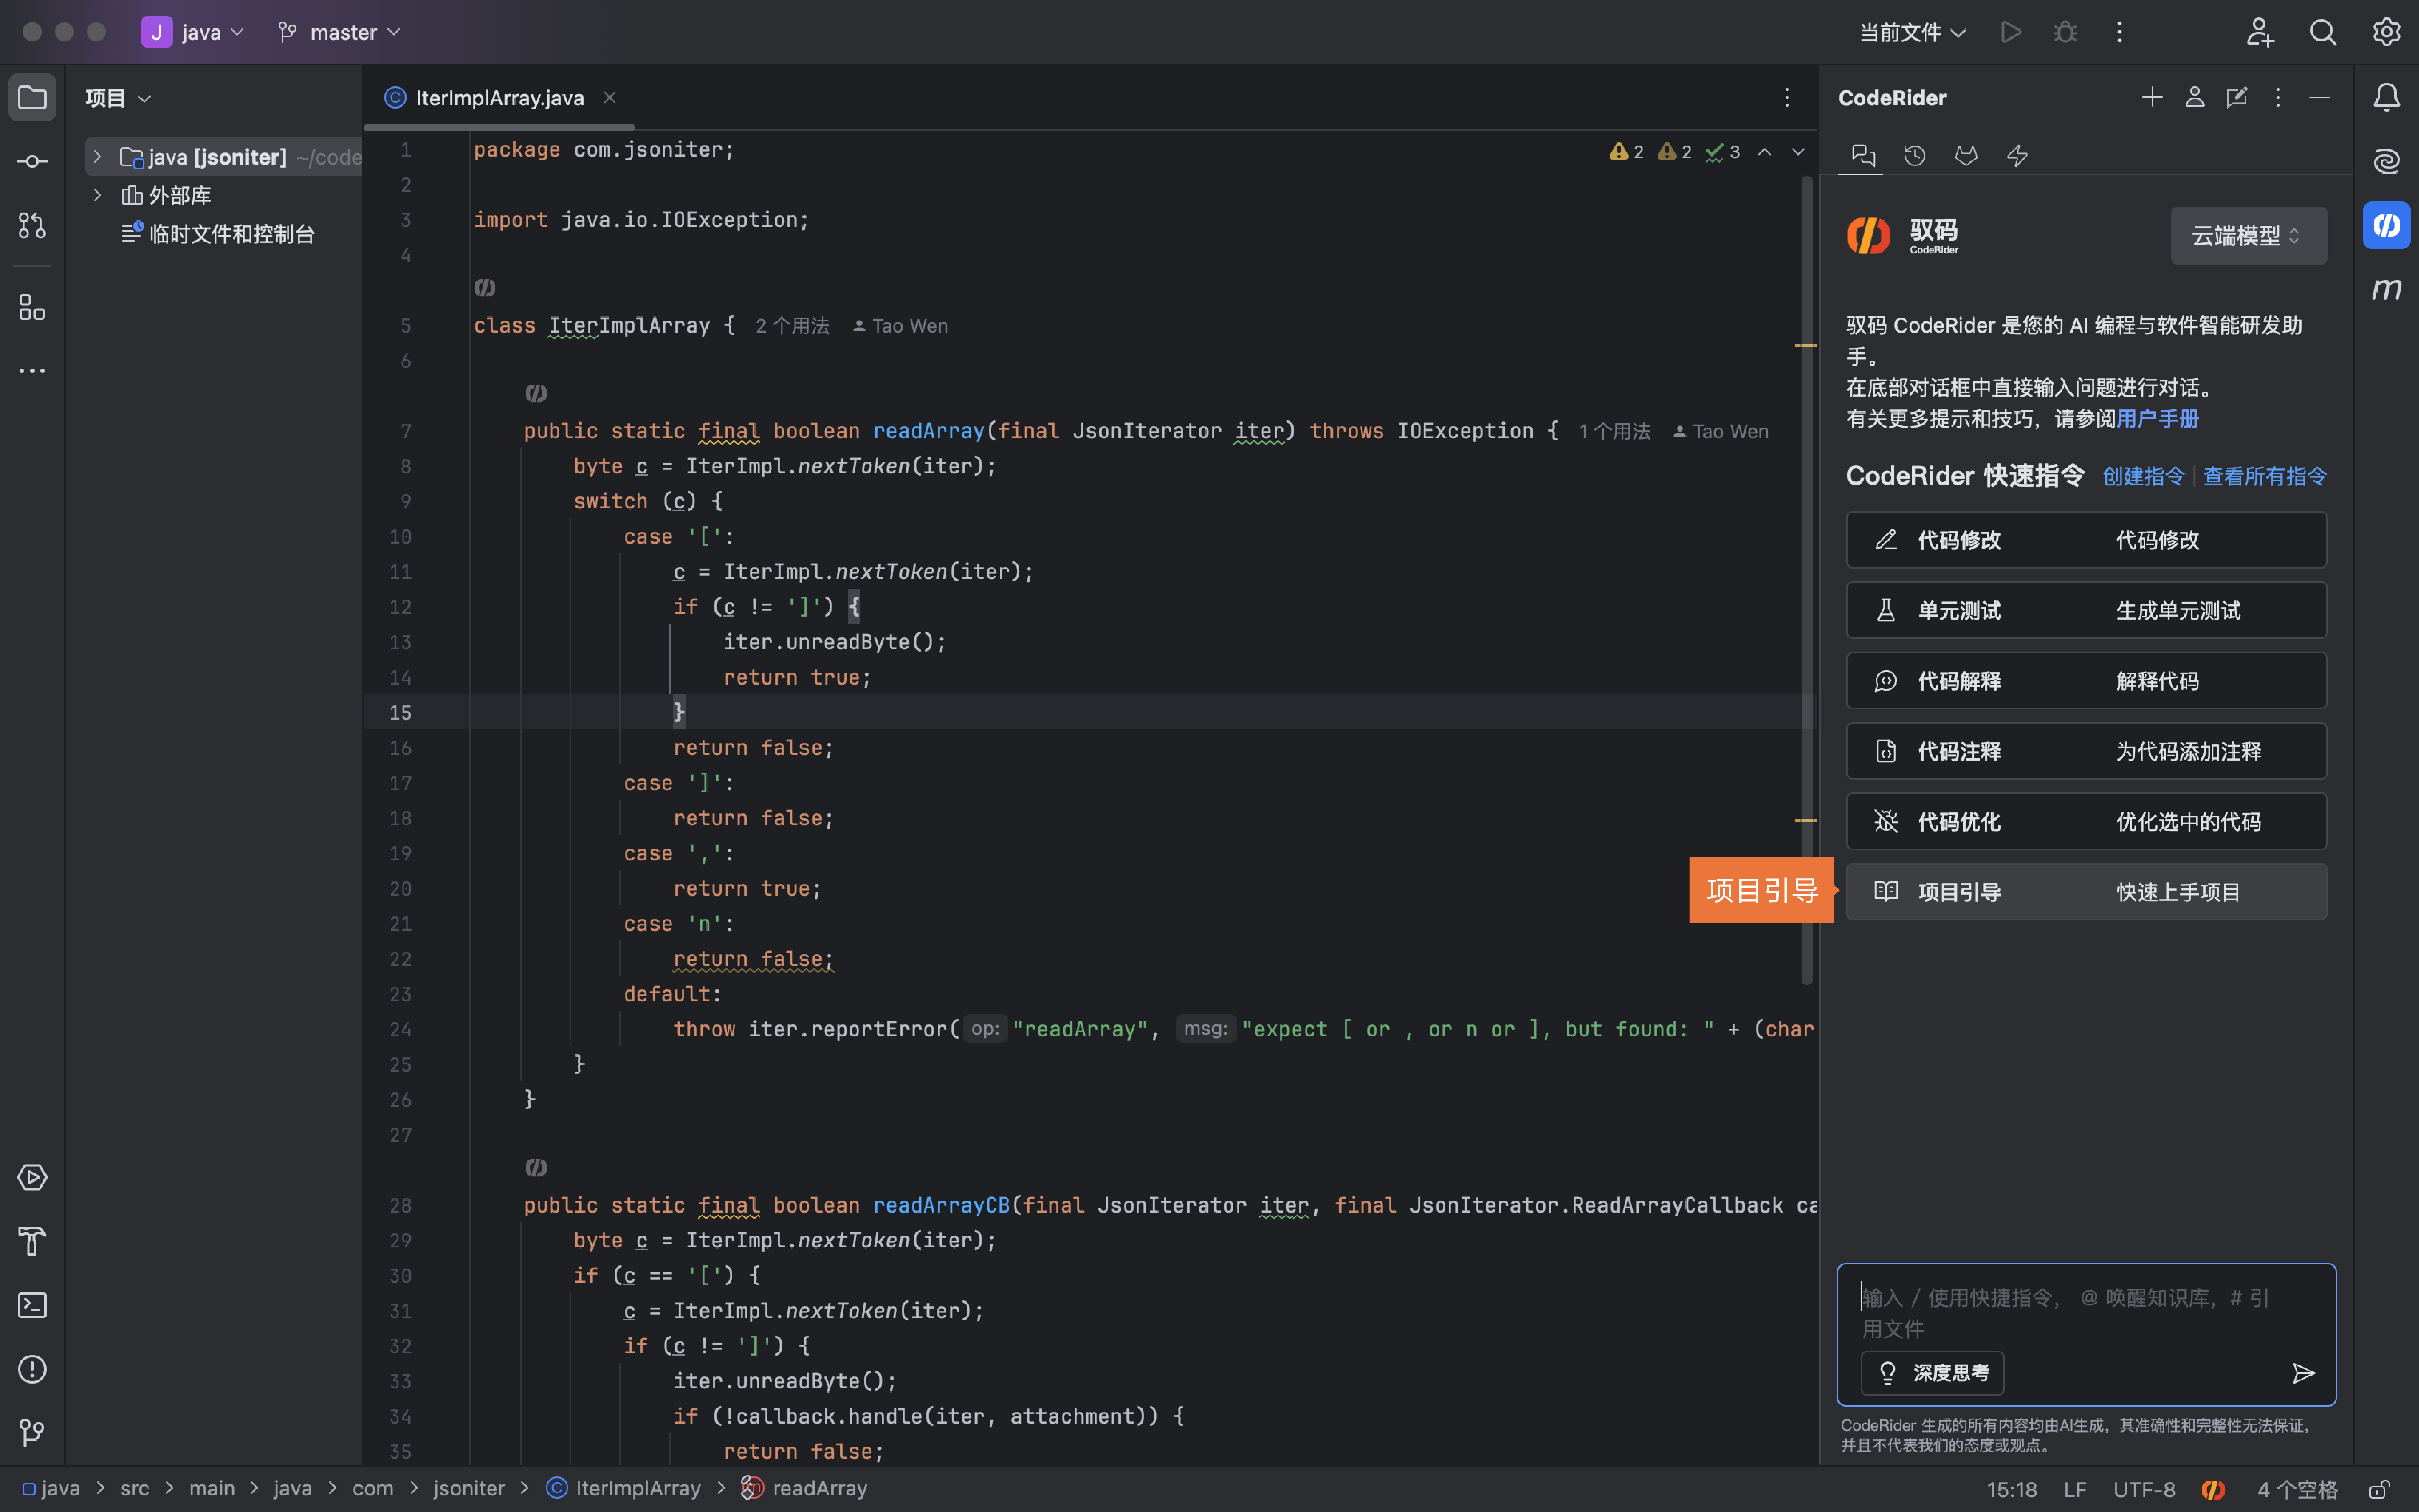Open the Pull Requests sidebar icon
Image resolution: width=2419 pixels, height=1512 pixels.
[32, 226]
